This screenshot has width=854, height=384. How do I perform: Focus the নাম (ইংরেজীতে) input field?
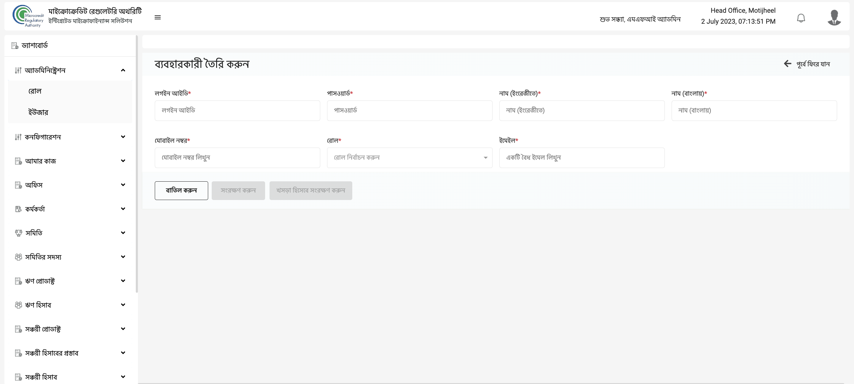tap(582, 111)
